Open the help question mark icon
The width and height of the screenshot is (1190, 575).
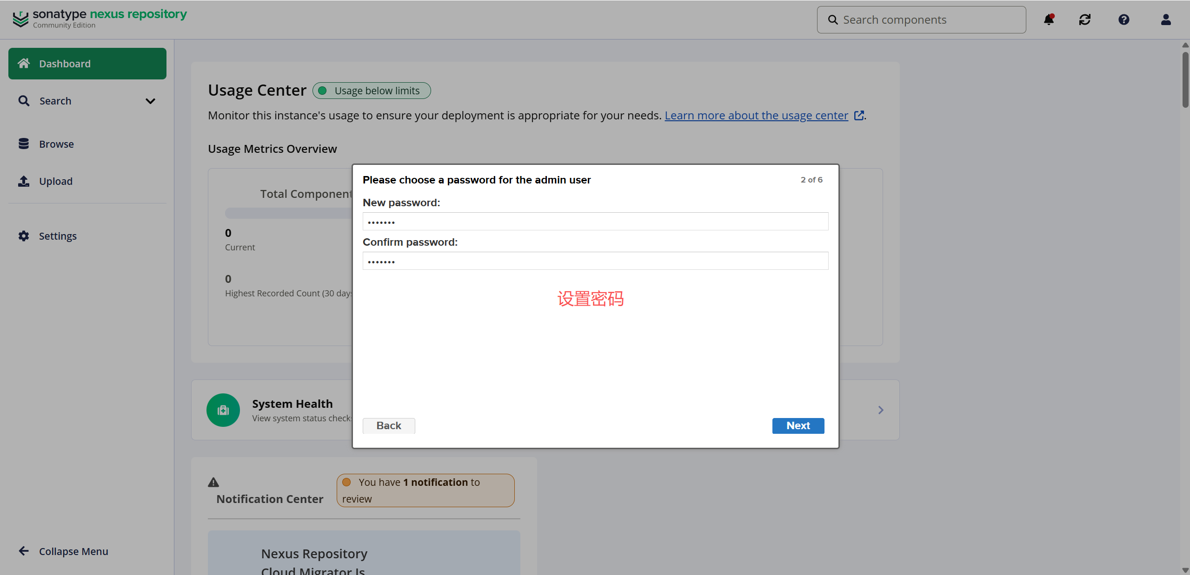coord(1124,20)
